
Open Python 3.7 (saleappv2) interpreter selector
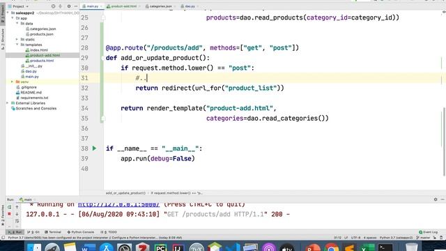(x=396, y=237)
